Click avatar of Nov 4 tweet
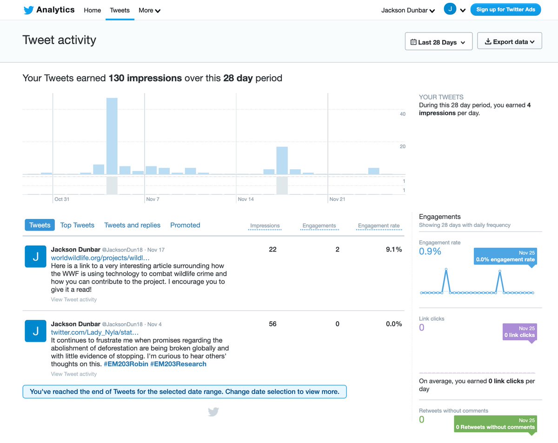Viewport: 558px width, 443px height. [35, 331]
